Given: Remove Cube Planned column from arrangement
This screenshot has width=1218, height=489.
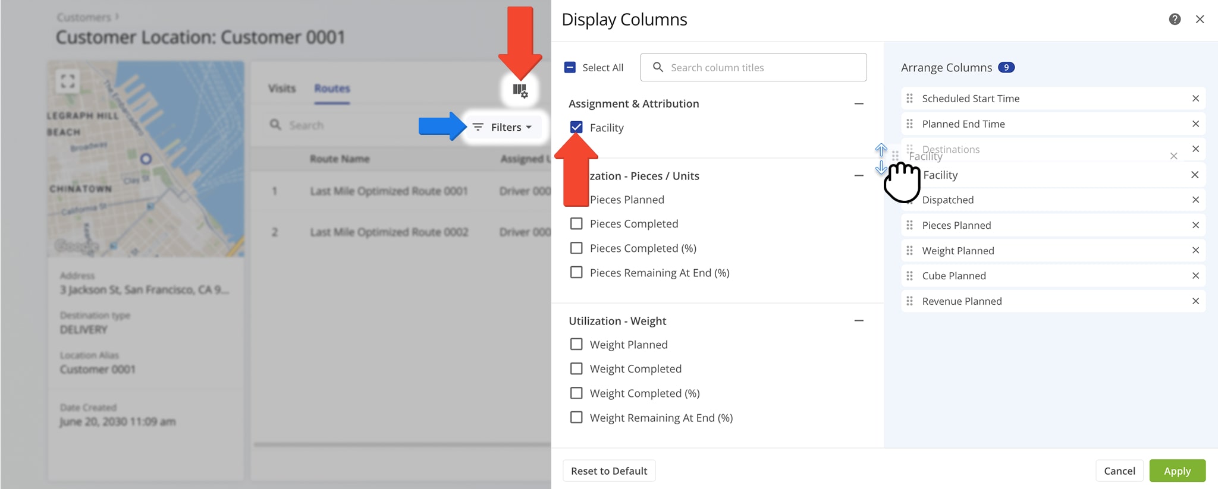Looking at the screenshot, I should (1195, 276).
